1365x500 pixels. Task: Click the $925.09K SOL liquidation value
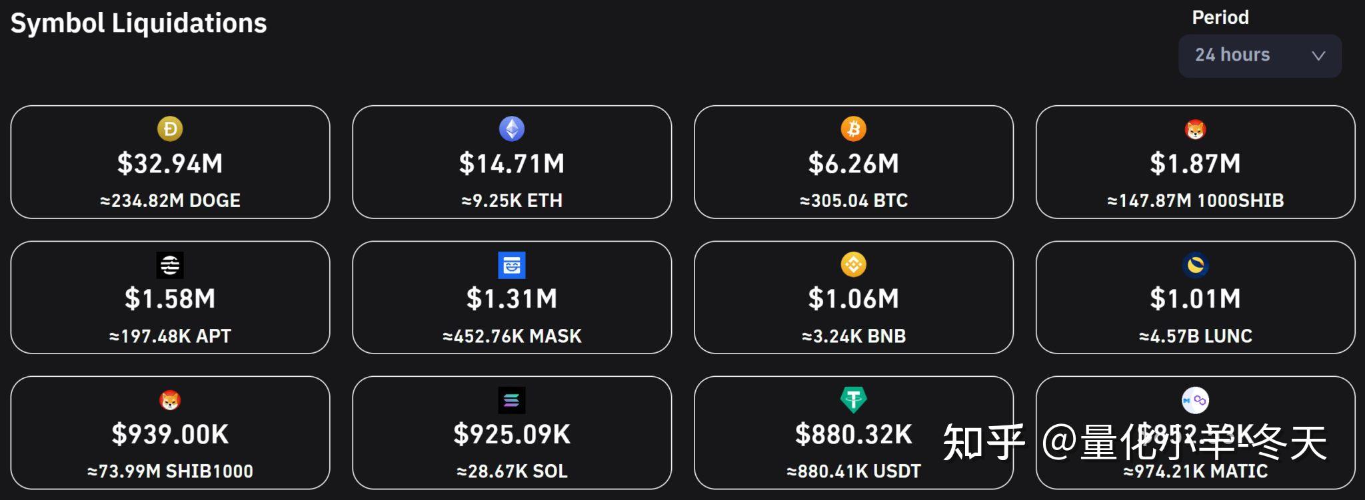(512, 434)
